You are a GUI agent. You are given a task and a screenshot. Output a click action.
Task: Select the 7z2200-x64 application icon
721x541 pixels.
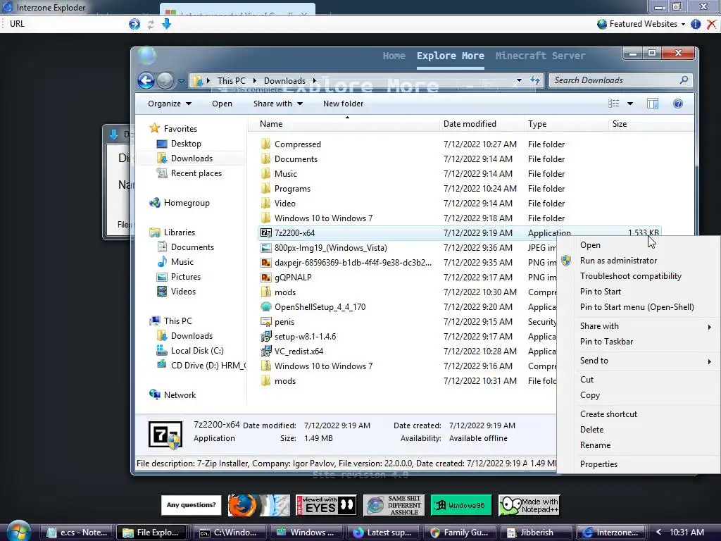point(265,232)
